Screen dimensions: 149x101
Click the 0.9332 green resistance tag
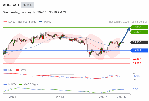[139, 27]
